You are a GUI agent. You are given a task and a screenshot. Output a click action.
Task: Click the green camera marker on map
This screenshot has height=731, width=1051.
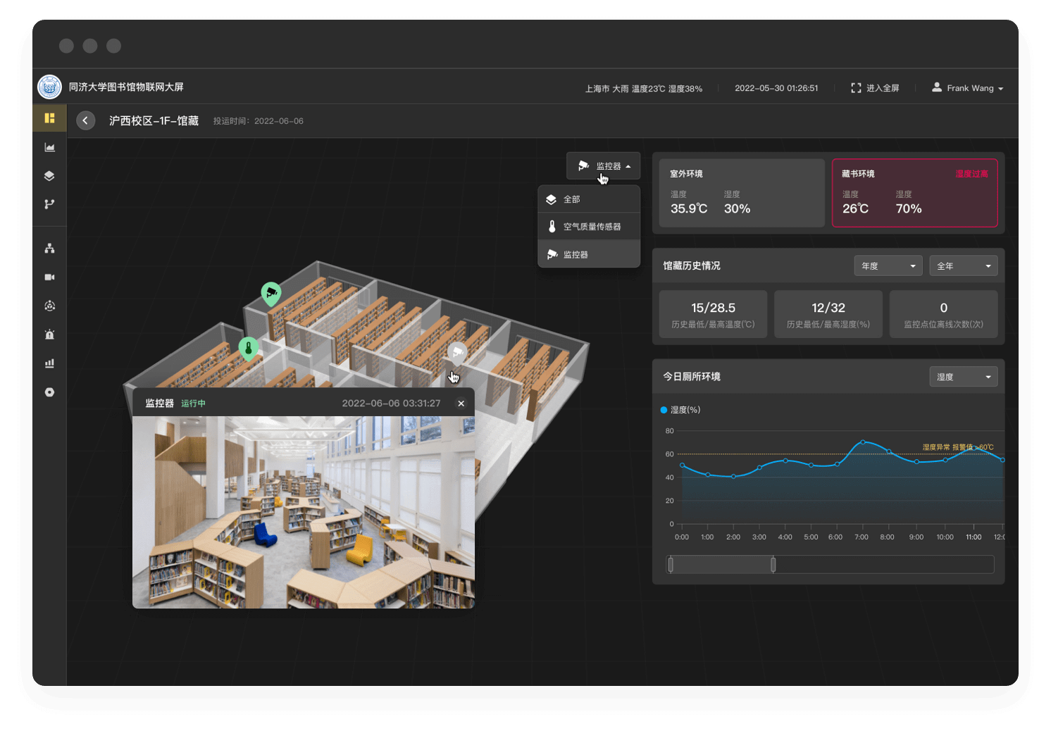(x=271, y=293)
